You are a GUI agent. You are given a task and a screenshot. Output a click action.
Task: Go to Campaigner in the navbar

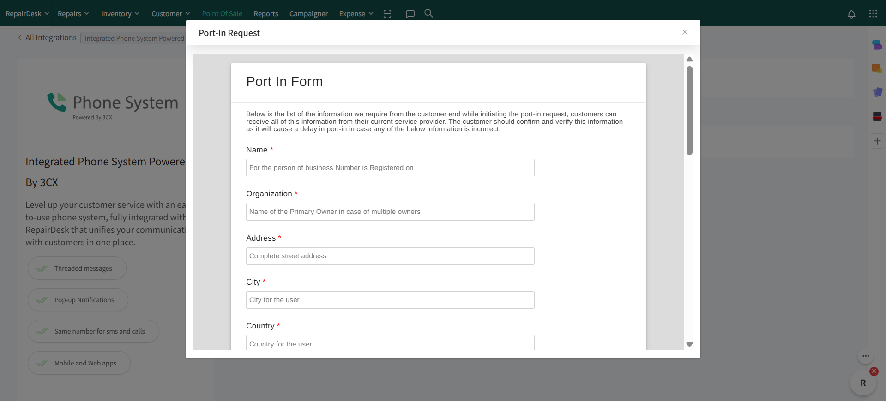click(308, 14)
